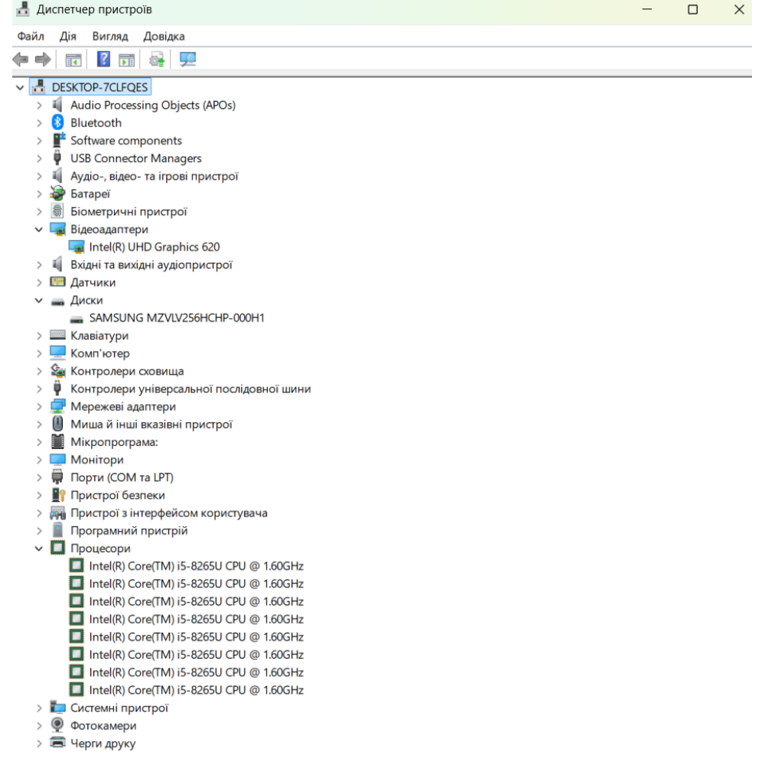Click the Scan for hardware changes icon
The width and height of the screenshot is (765, 765).
[x=187, y=60]
